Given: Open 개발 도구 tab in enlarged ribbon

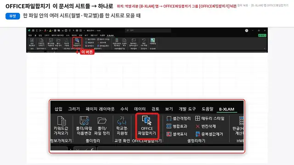Looking at the screenshot, I should 187,109.
